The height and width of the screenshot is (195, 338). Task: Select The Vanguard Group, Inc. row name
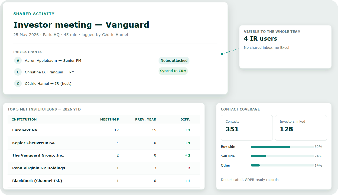click(x=38, y=155)
